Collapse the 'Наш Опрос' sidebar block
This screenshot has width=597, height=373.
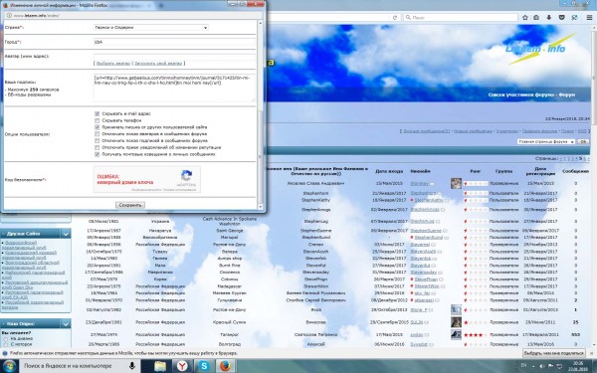66,323
